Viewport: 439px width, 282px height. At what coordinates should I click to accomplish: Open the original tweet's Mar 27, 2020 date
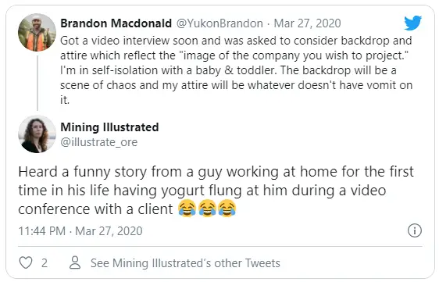(x=307, y=23)
